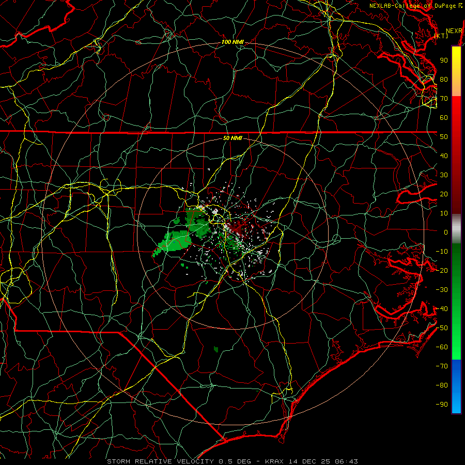Screen dimensions: 465x465
Task: Select the 50 NMI range ring label
Action: point(233,138)
